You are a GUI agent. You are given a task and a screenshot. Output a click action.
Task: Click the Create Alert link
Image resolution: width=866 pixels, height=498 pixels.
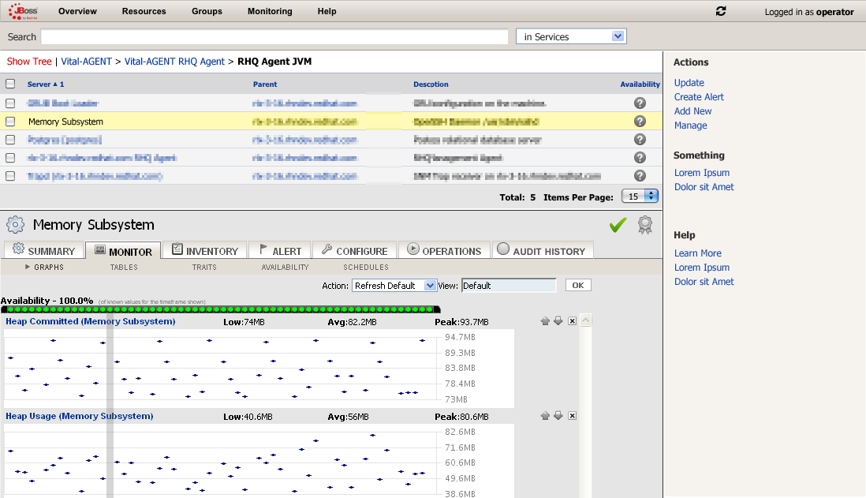click(699, 97)
